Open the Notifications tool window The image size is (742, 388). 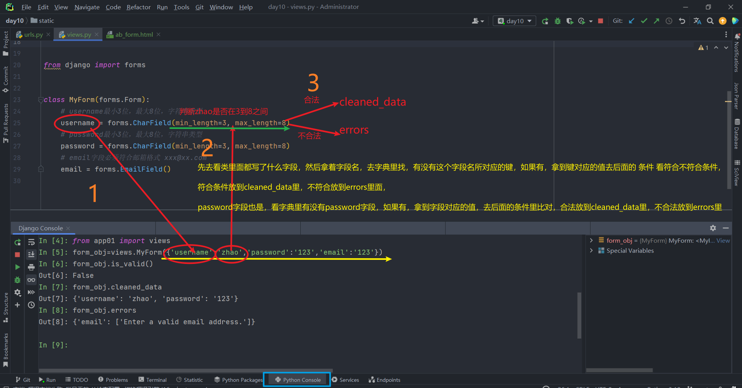tap(737, 54)
